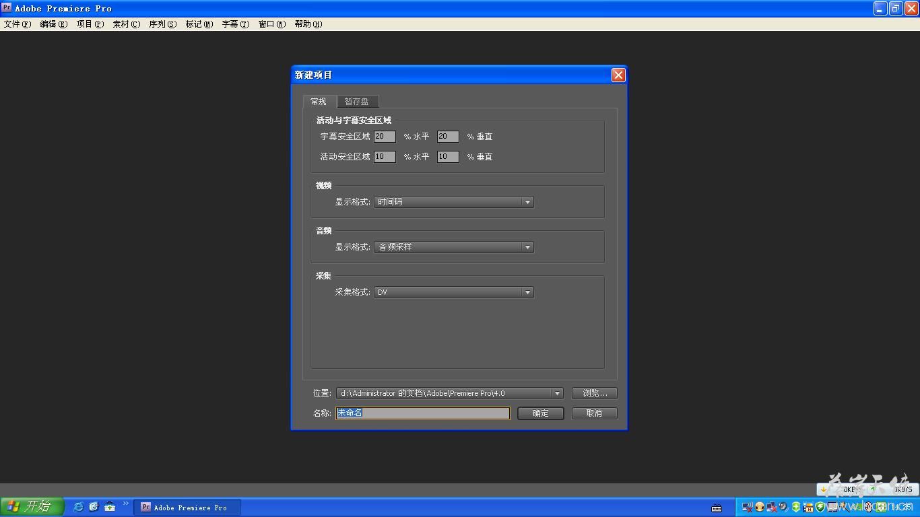Open the 素材 menu

click(126, 24)
